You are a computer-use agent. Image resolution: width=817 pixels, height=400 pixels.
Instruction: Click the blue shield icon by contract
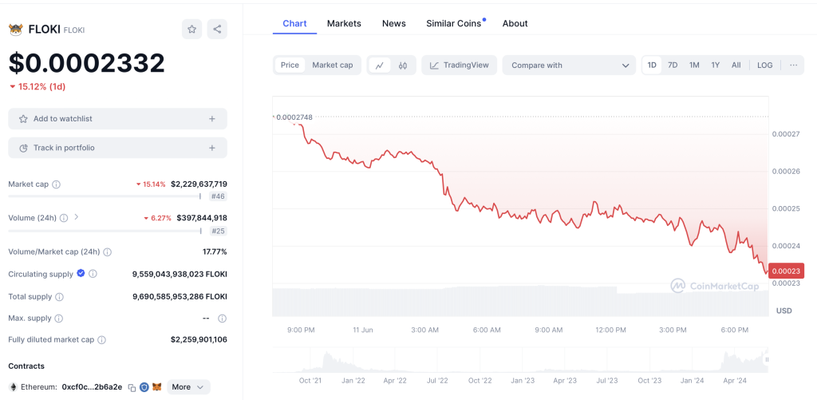144,387
